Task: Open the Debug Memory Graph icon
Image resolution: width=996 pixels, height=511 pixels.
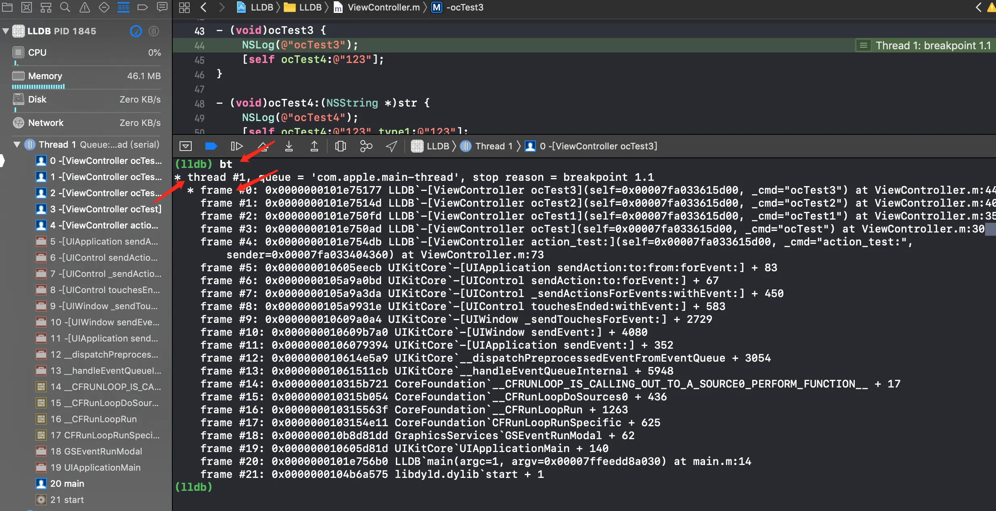Action: (x=366, y=146)
